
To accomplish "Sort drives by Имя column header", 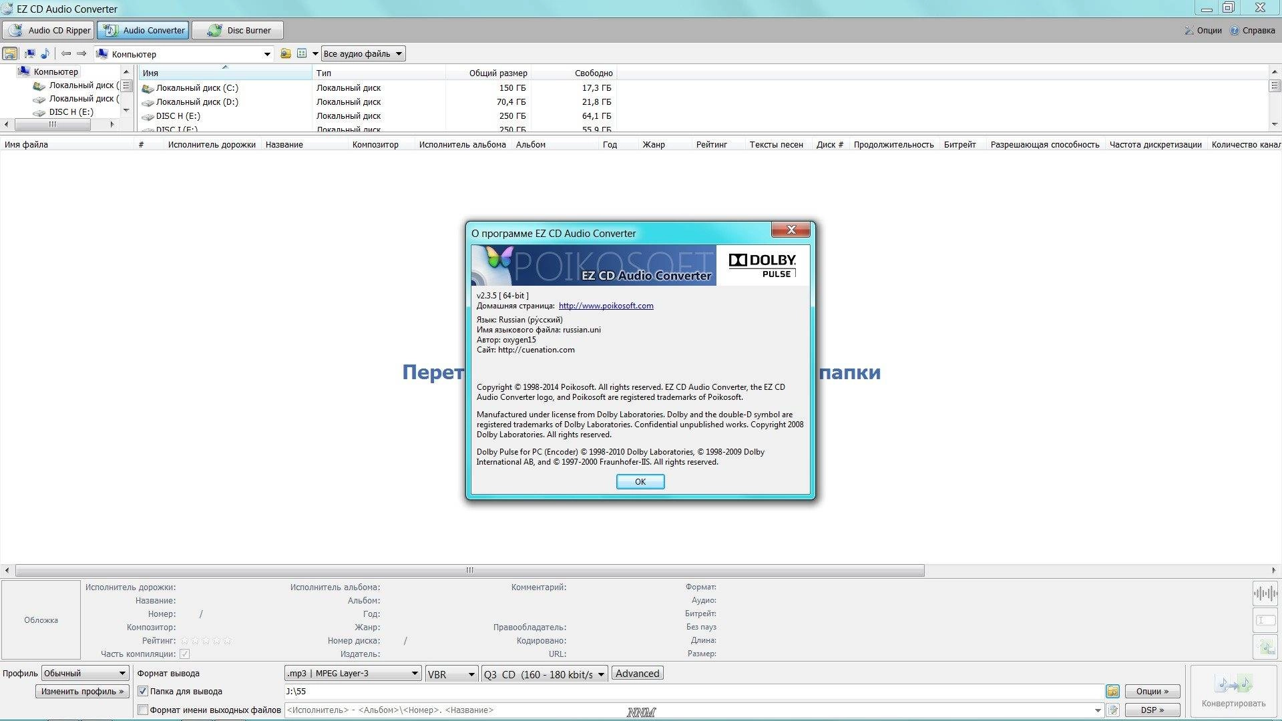I will [225, 73].
